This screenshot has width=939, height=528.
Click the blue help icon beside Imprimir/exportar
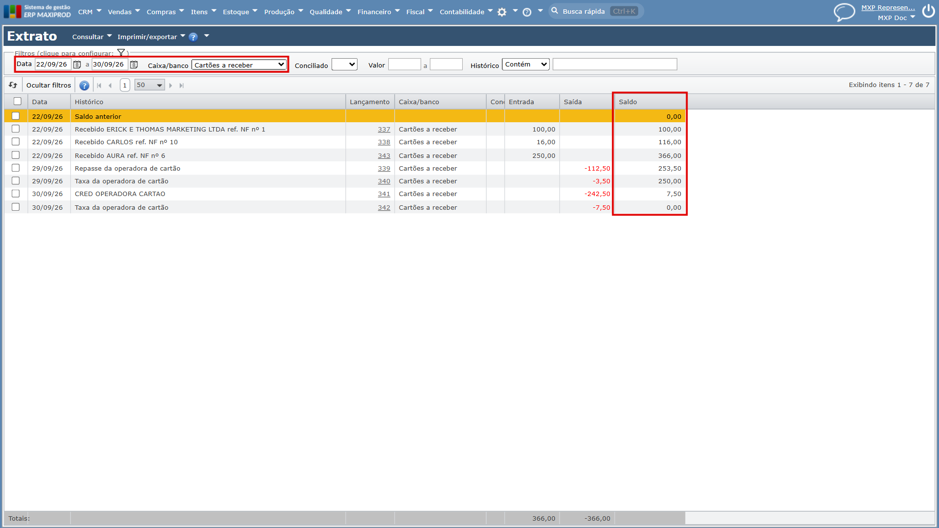pyautogui.click(x=193, y=37)
